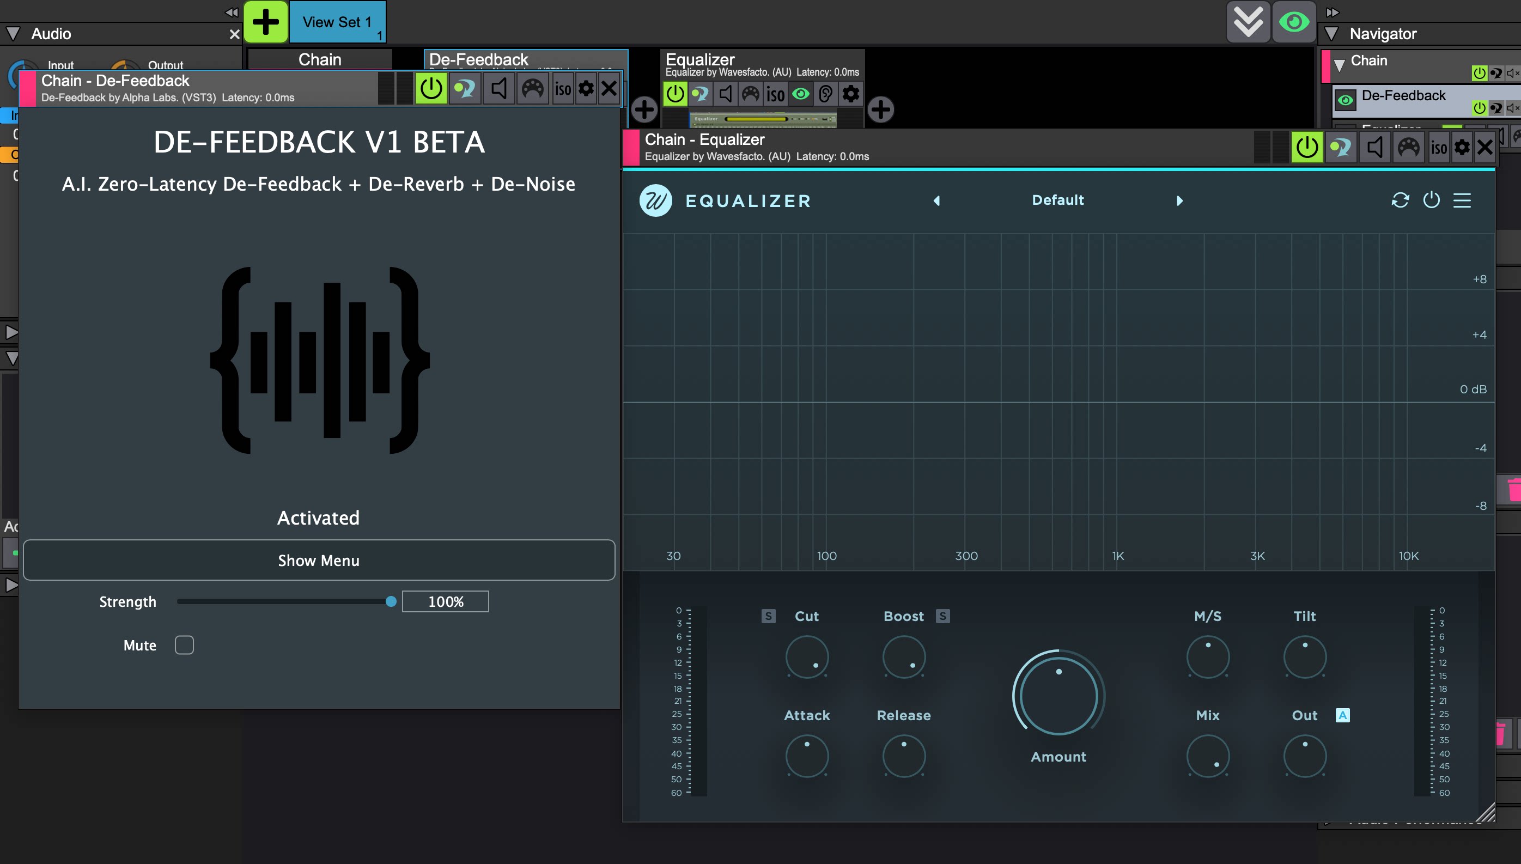Click the iso button in Equalizer window header
This screenshot has width=1521, height=864.
pyautogui.click(x=1439, y=147)
